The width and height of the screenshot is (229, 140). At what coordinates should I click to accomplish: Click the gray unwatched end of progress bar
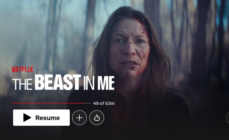click(88, 103)
